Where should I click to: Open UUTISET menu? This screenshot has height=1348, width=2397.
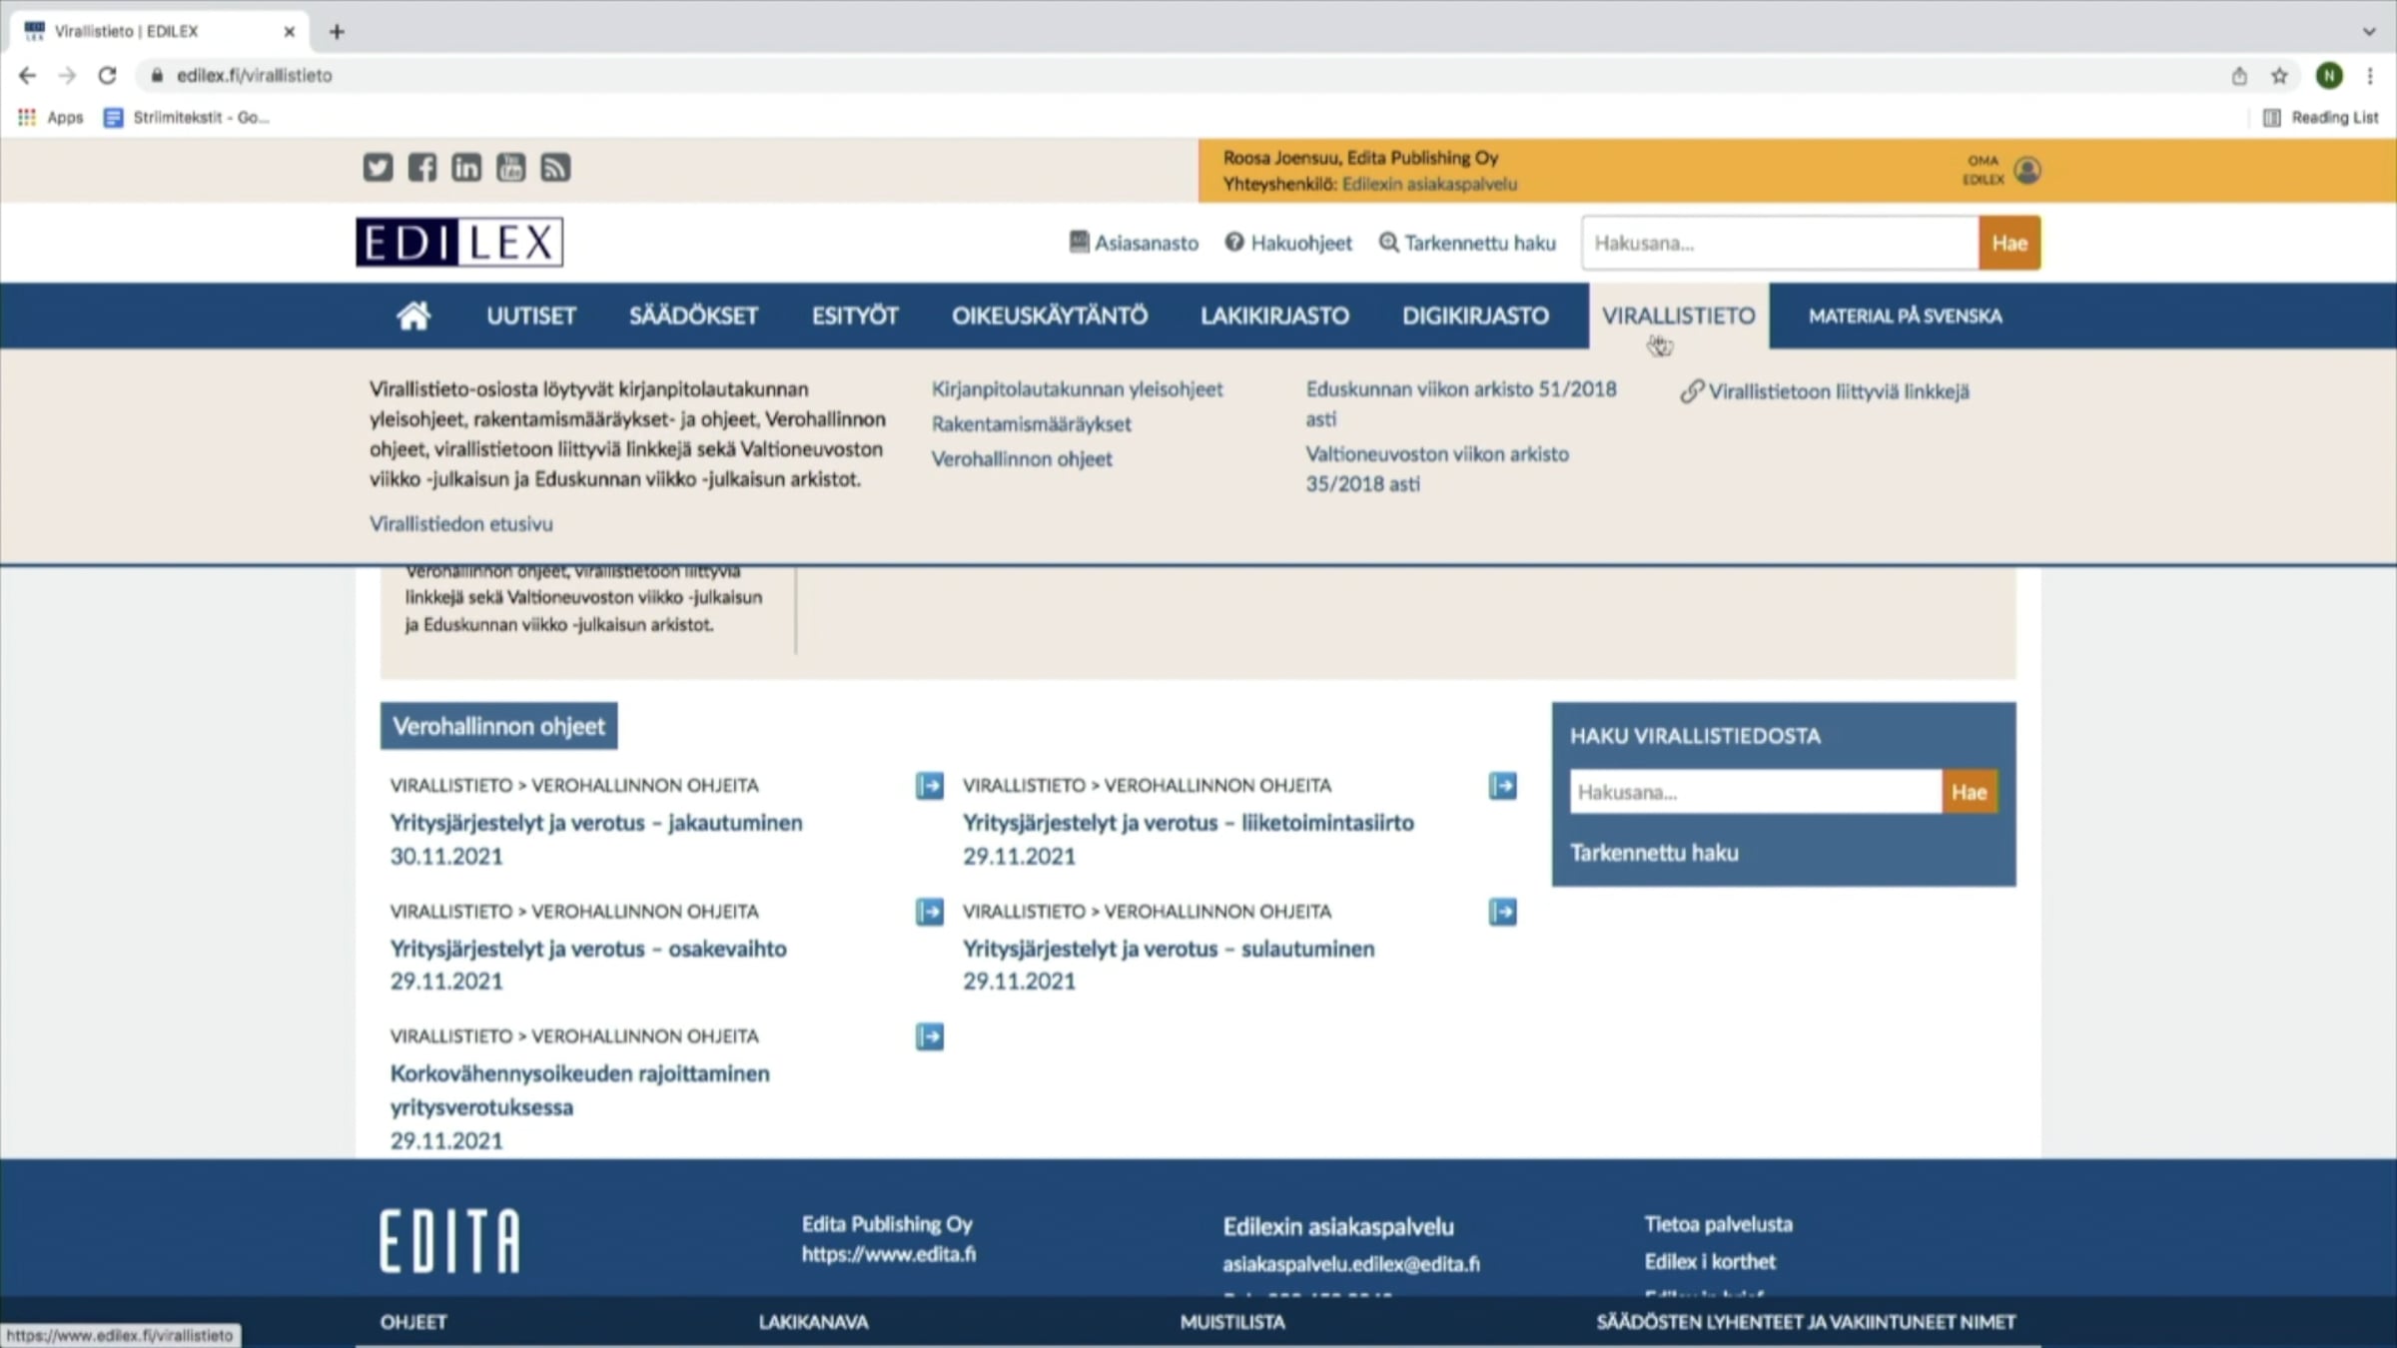pos(531,316)
